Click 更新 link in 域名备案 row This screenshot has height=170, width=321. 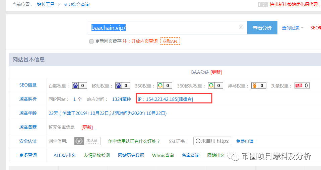87,127
